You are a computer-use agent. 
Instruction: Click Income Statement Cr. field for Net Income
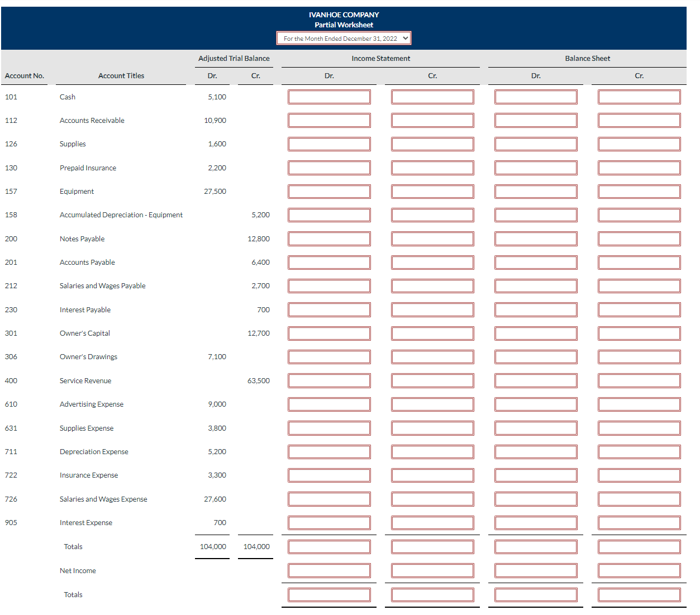click(x=432, y=570)
